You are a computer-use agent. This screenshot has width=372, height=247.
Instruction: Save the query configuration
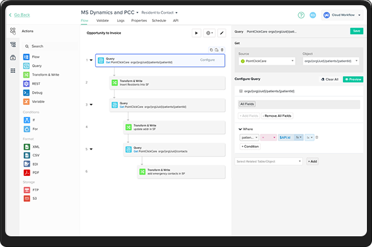pos(357,31)
